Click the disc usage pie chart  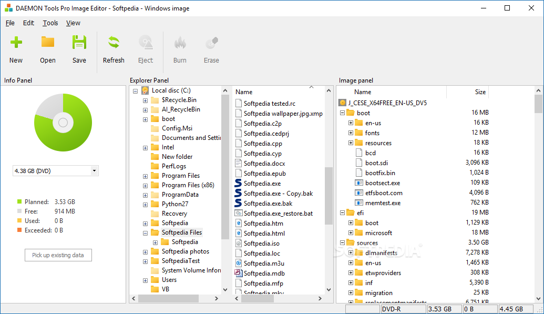pos(63,122)
